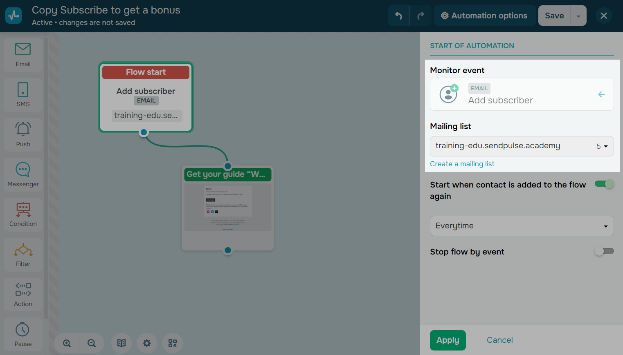Click the bottom connector of the email block

coord(228,250)
